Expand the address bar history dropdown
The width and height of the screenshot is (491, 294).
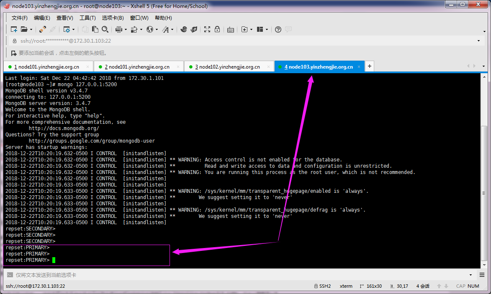coord(478,41)
